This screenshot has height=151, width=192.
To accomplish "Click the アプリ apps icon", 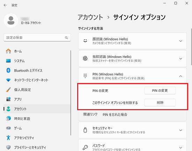I will [x=8, y=99].
